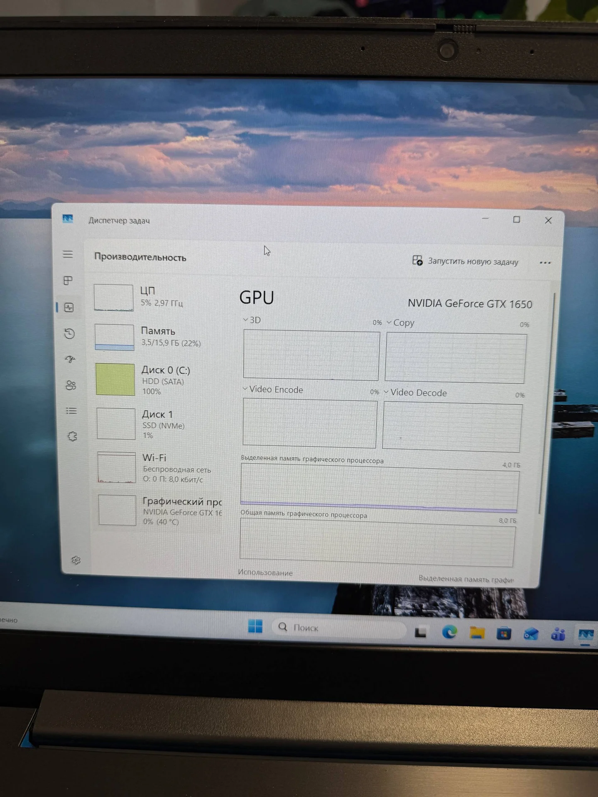
Task: Open Microsoft Store from the taskbar
Action: [x=504, y=634]
